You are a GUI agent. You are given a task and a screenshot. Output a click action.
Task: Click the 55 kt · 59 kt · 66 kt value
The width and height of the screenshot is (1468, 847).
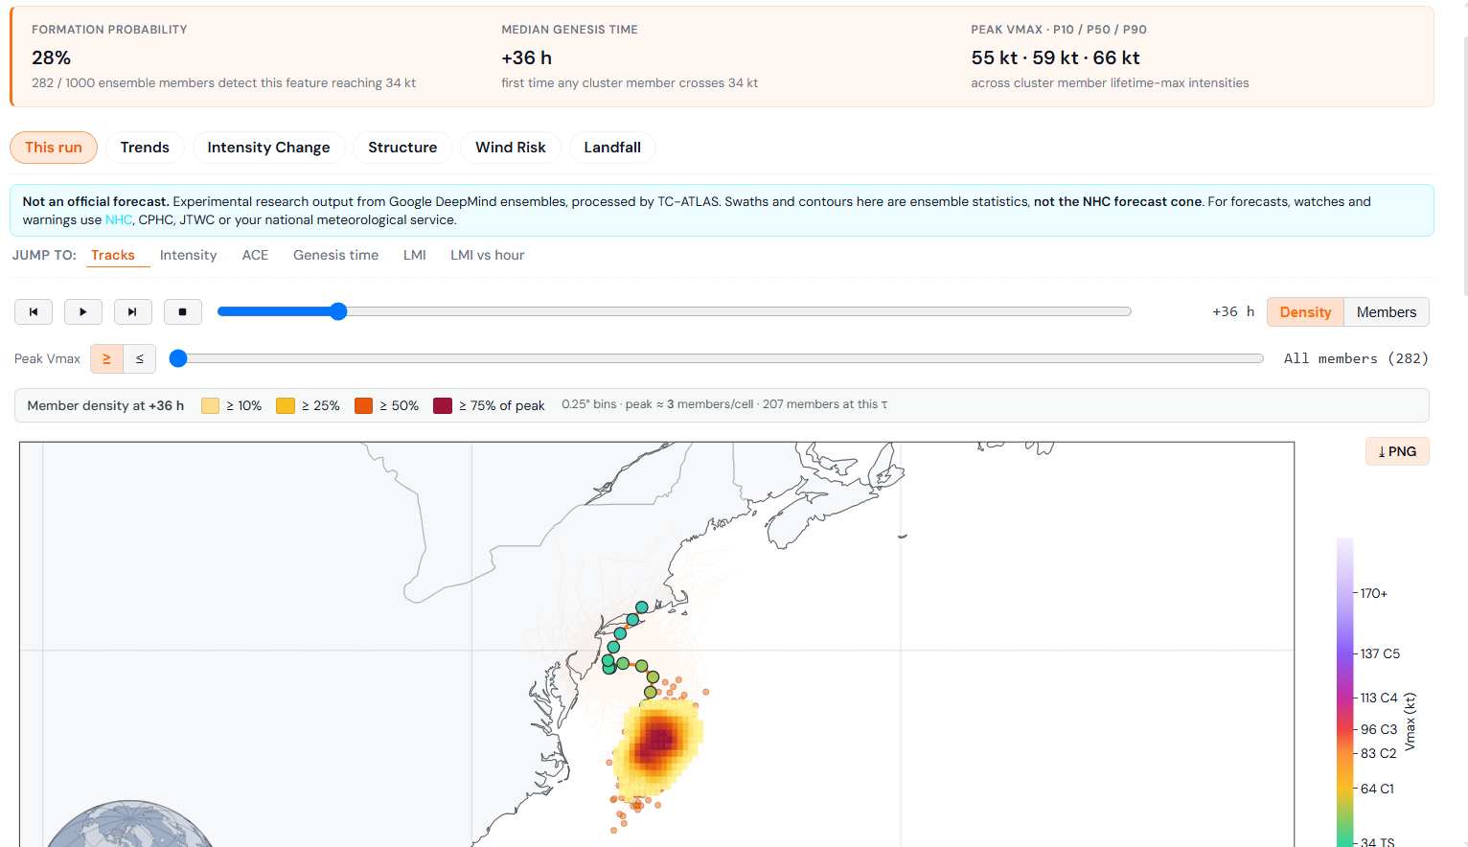tap(1055, 57)
